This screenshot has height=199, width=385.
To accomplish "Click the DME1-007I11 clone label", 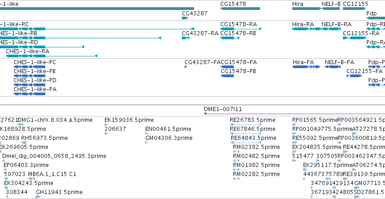I will pos(223,109).
